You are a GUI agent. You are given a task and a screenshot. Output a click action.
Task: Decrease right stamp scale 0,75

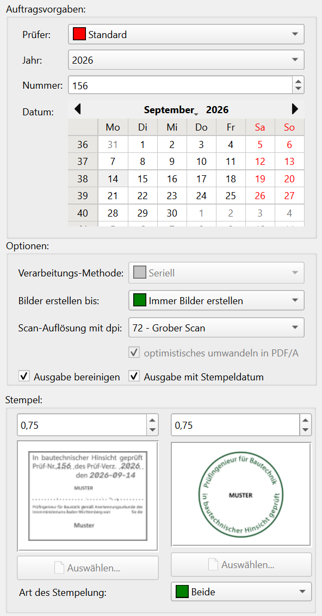click(306, 430)
